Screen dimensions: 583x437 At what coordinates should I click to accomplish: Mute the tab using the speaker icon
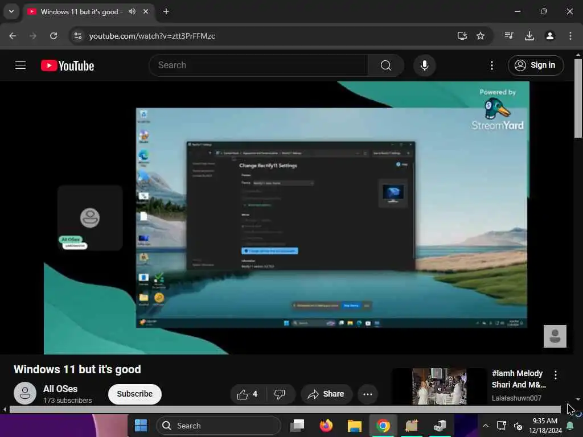pyautogui.click(x=132, y=11)
